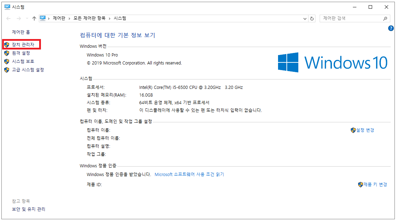Image resolution: width=398 pixels, height=221 pixels.
Task: Select 제어판 breadcrumb in address bar
Action: pyautogui.click(x=59, y=18)
